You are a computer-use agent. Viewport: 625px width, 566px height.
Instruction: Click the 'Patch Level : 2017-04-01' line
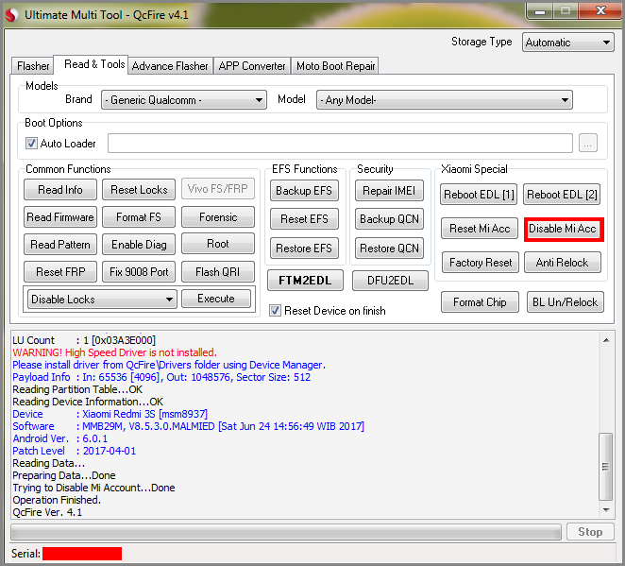pos(75,451)
